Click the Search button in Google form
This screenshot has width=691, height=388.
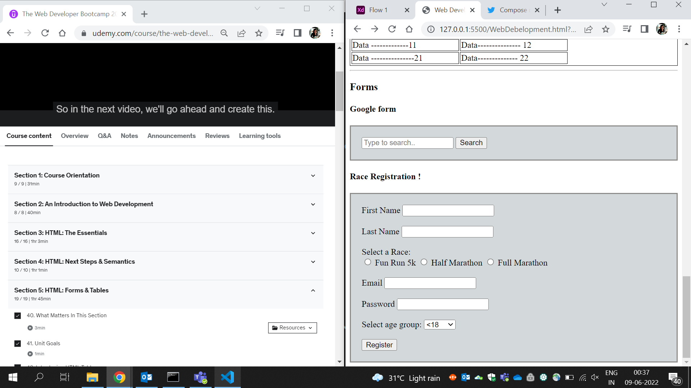(x=471, y=143)
